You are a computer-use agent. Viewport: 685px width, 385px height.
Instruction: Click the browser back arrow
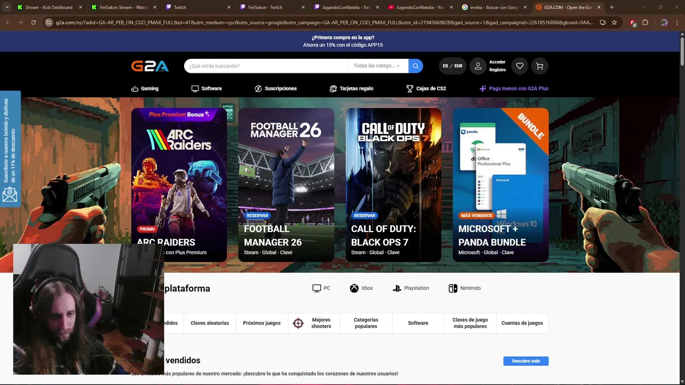coord(7,22)
